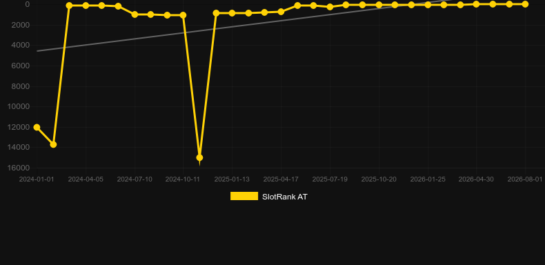Click the data point above 2025-10-20
This screenshot has width=545, height=265.
click(379, 5)
